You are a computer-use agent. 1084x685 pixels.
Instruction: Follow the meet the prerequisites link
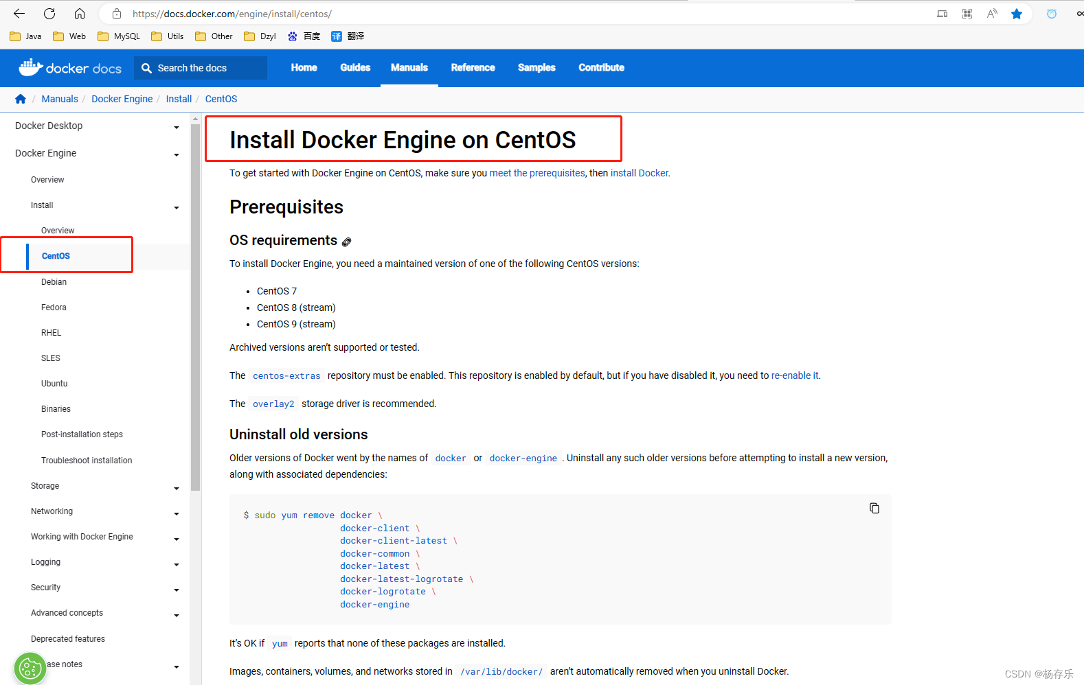[x=537, y=173]
